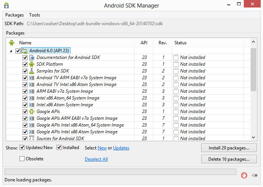Enable the Obsolete checkbox

pos(22,158)
